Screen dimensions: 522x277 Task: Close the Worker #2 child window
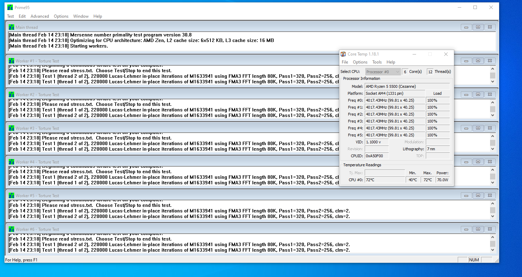click(x=490, y=94)
